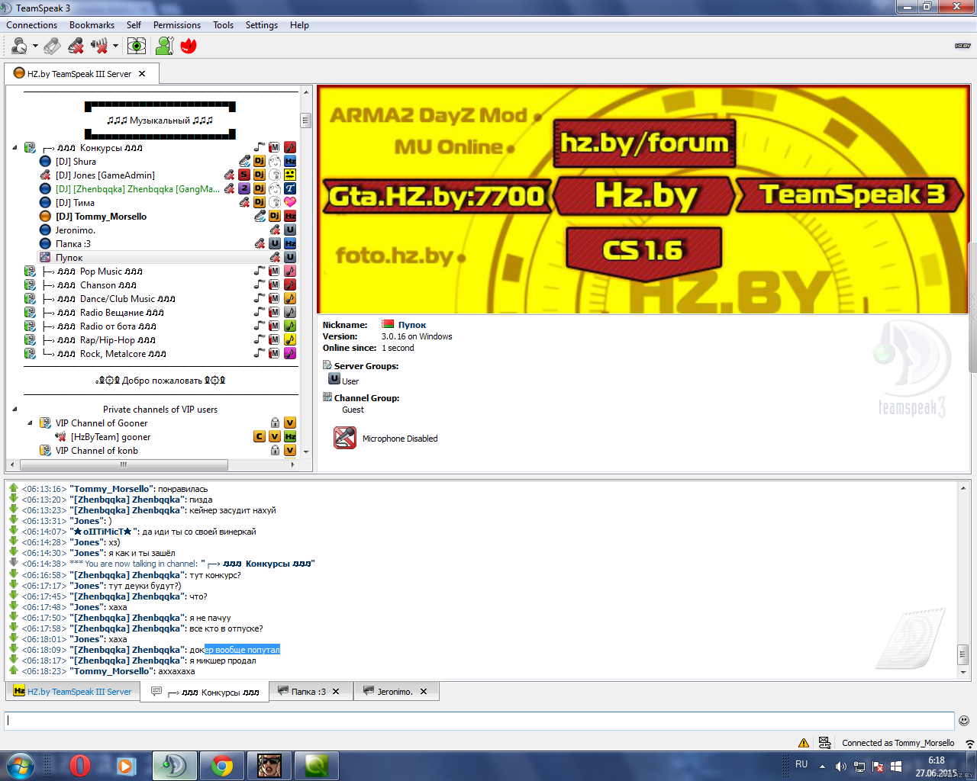Switch to the Папка :3 chat tab
This screenshot has width=977, height=781.
point(302,692)
